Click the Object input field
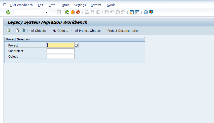Screen dimensions: 214x123 pos(60,56)
